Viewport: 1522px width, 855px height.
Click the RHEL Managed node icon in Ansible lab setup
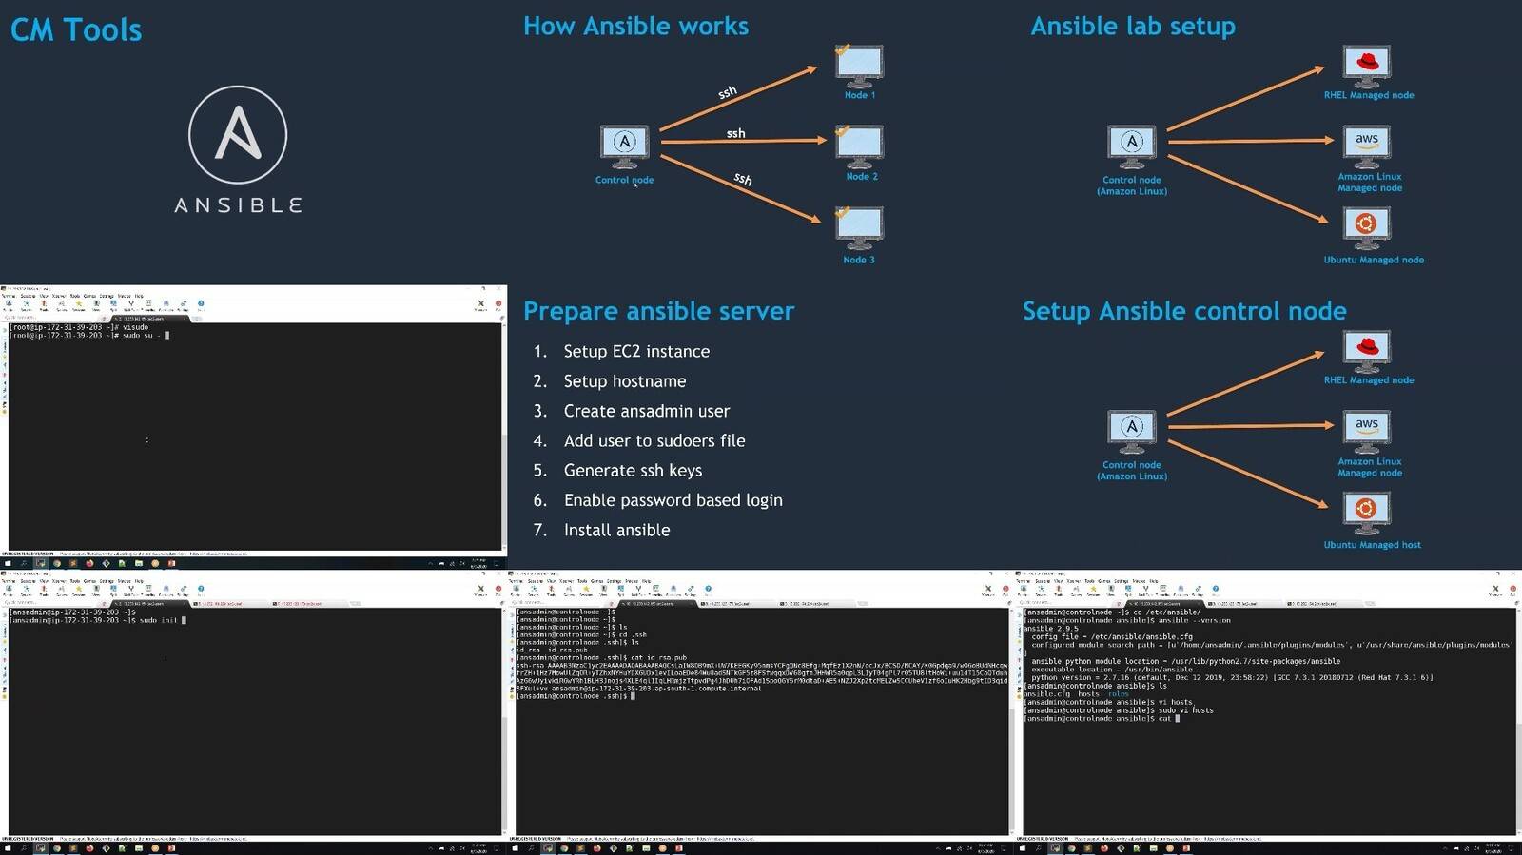(x=1367, y=66)
